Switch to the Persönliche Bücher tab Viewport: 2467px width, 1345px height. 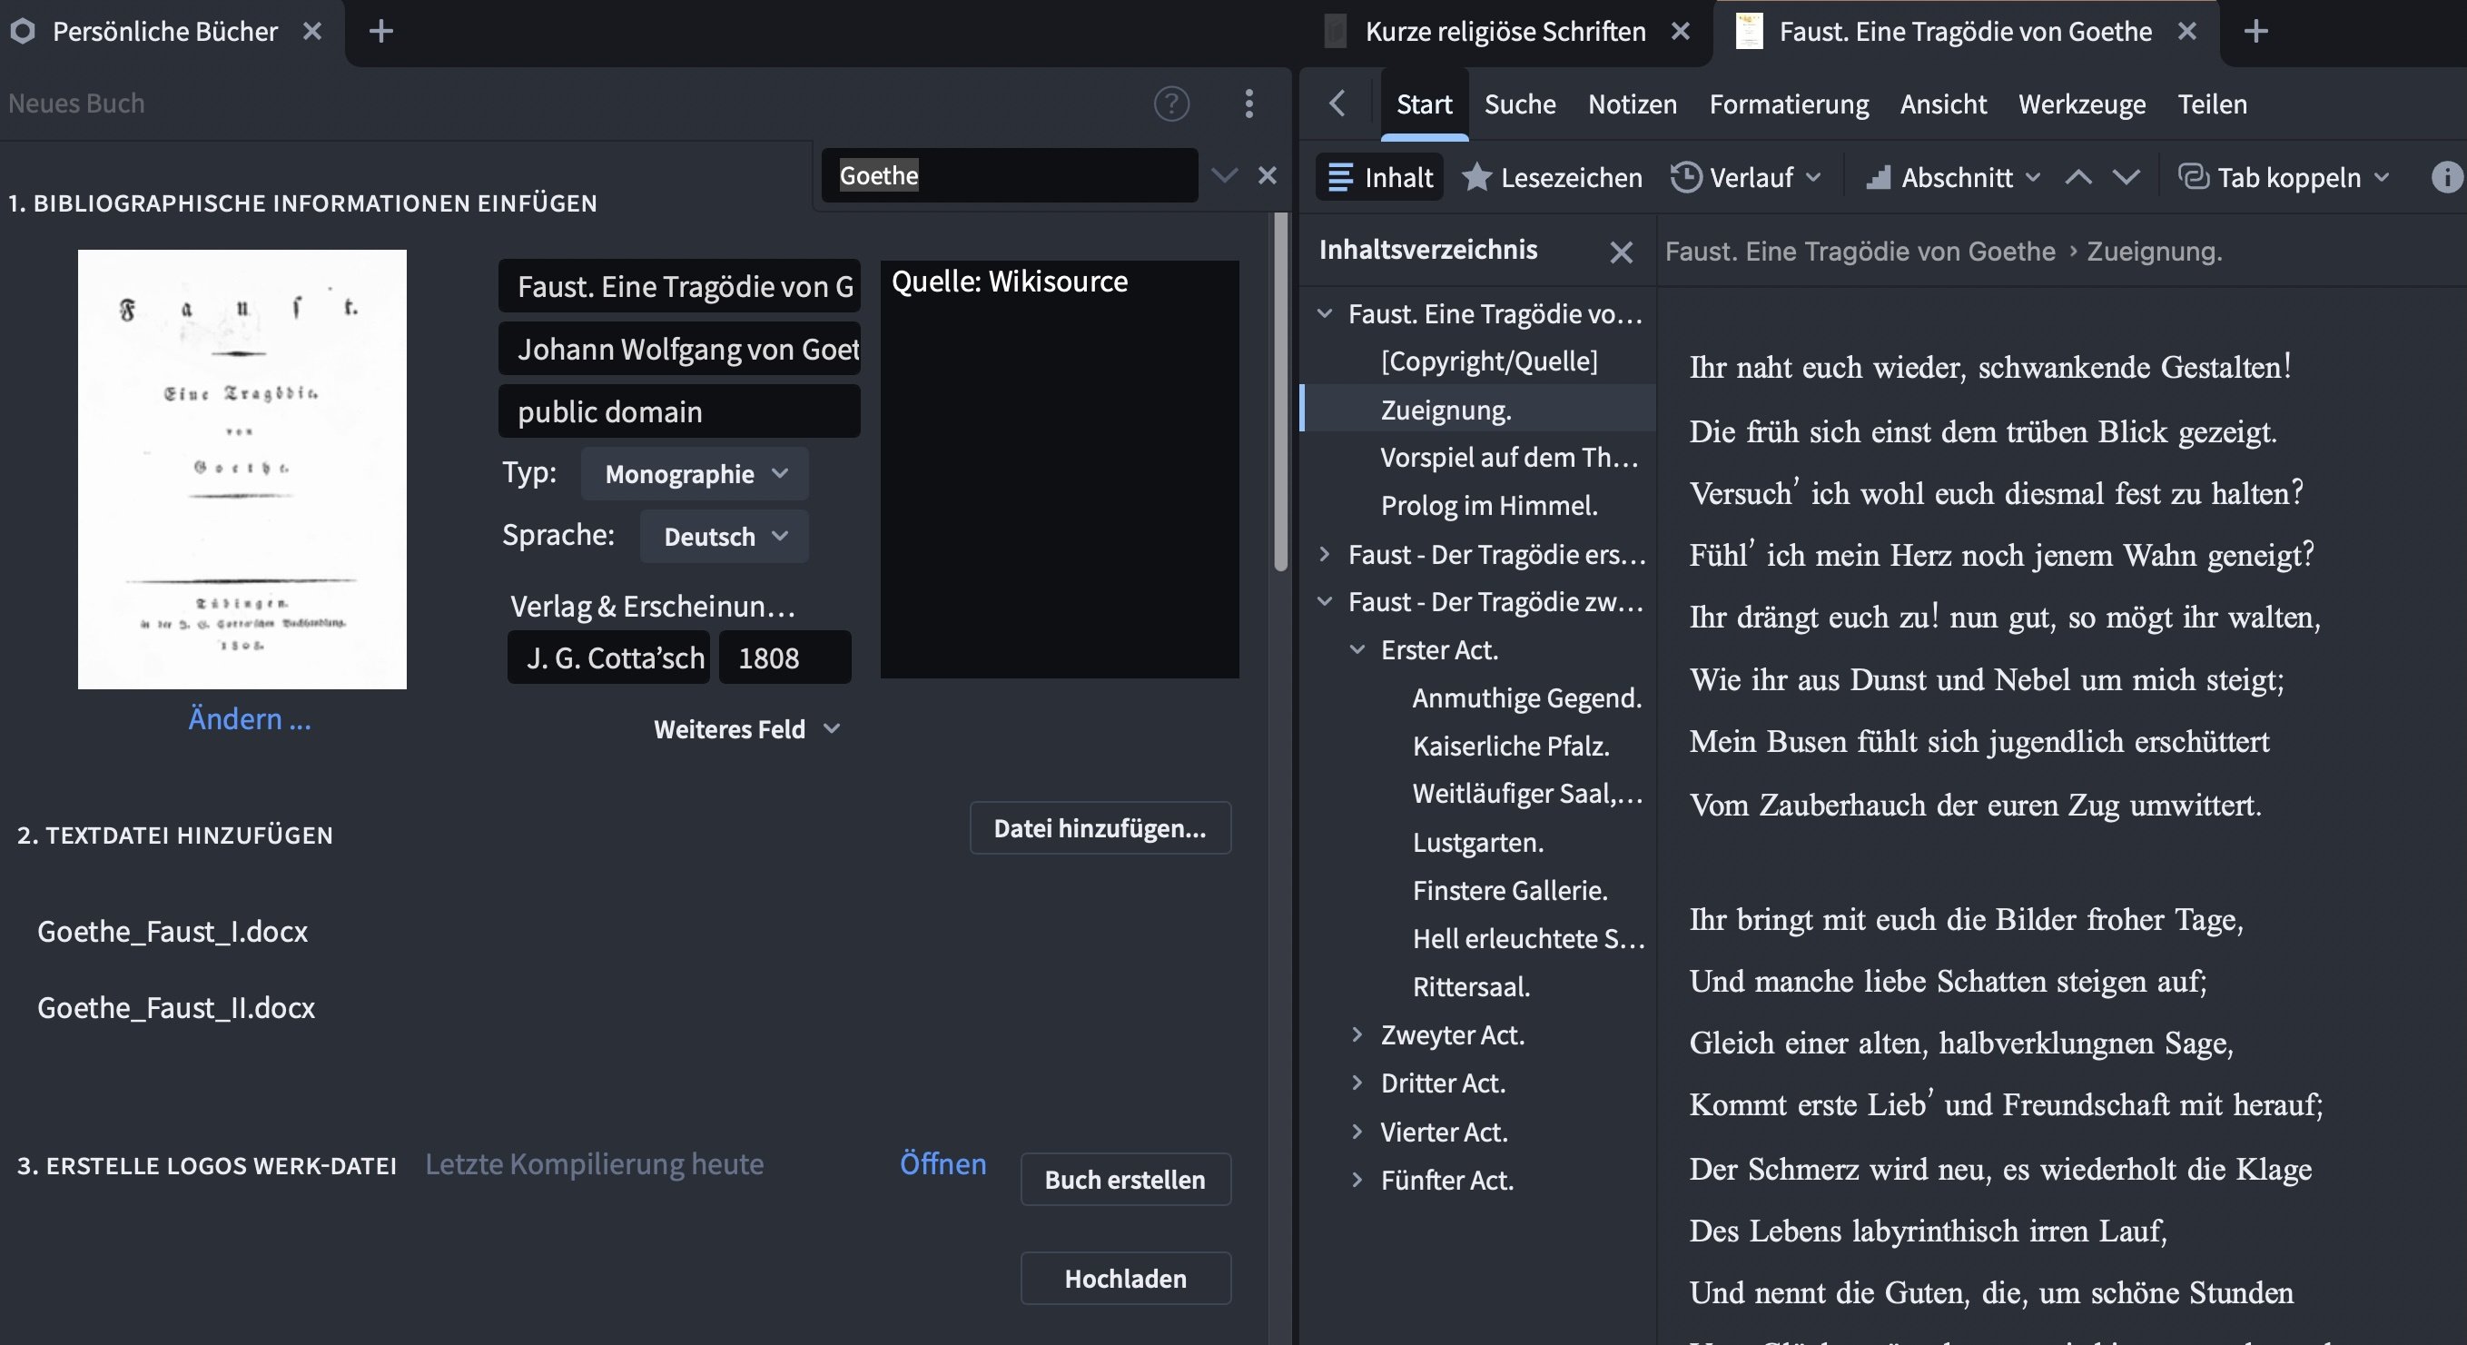[x=164, y=32]
